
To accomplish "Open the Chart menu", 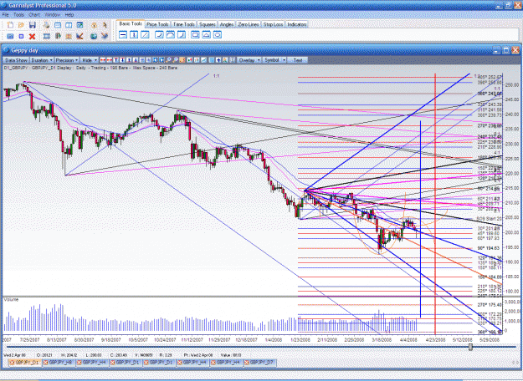I will click(x=34, y=15).
